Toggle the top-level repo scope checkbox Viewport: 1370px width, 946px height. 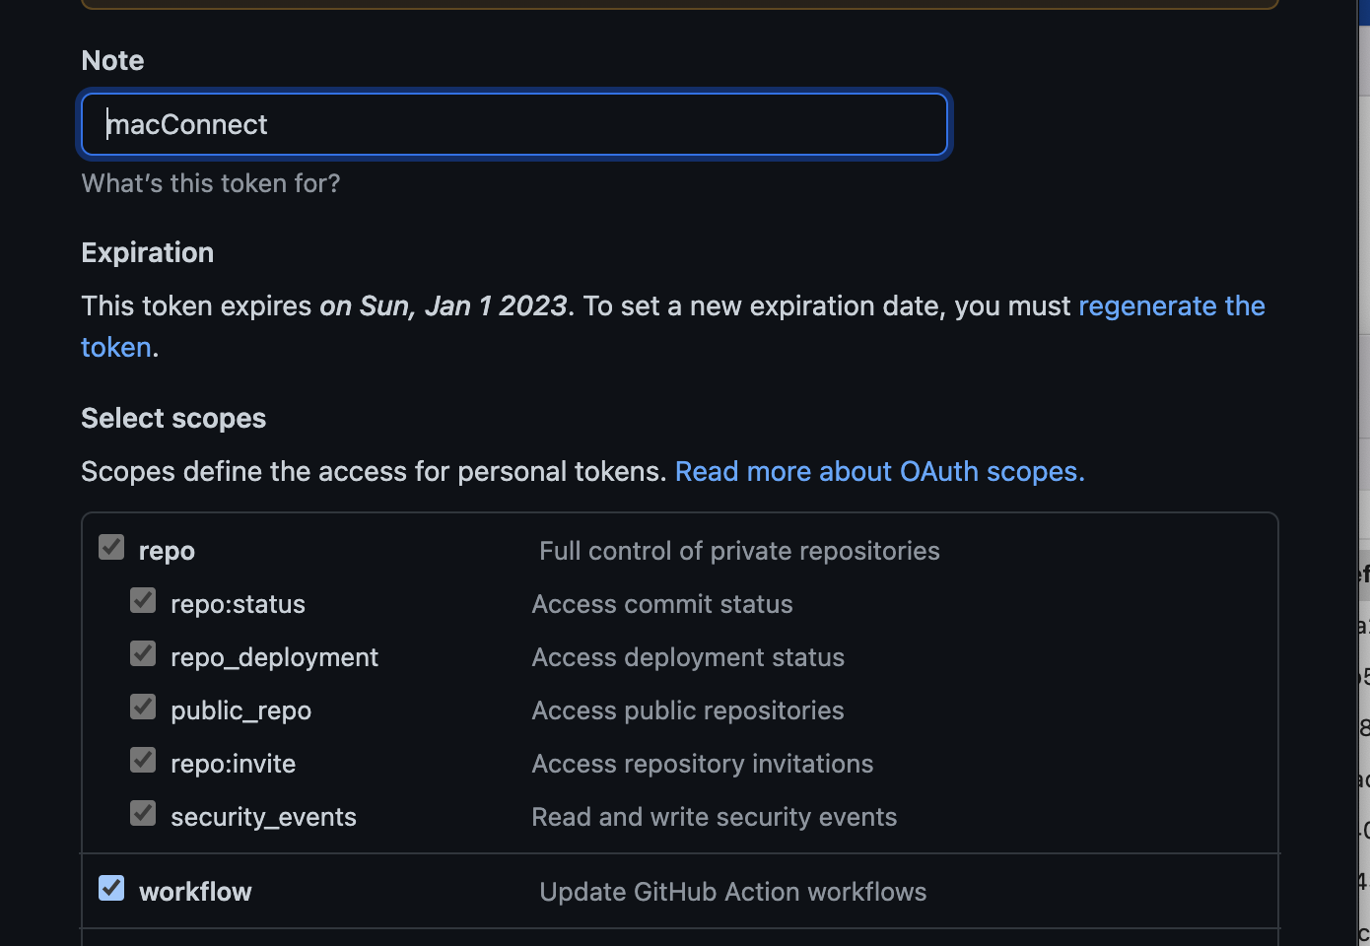pos(111,547)
